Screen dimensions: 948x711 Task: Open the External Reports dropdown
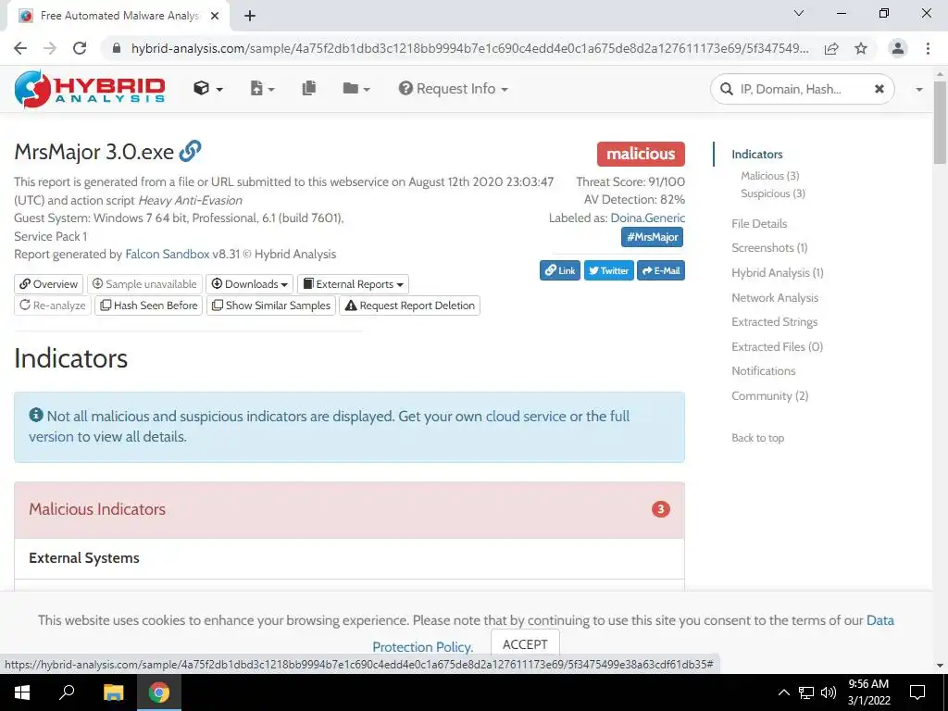[x=353, y=284]
